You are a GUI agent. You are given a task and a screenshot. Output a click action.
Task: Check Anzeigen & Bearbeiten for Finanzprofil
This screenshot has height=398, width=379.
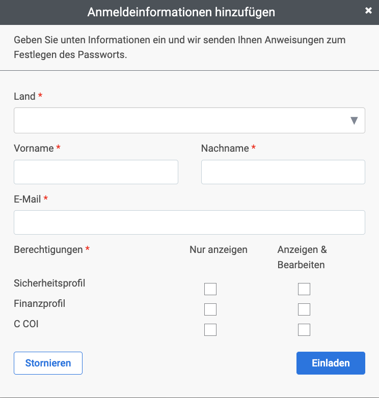pos(304,309)
